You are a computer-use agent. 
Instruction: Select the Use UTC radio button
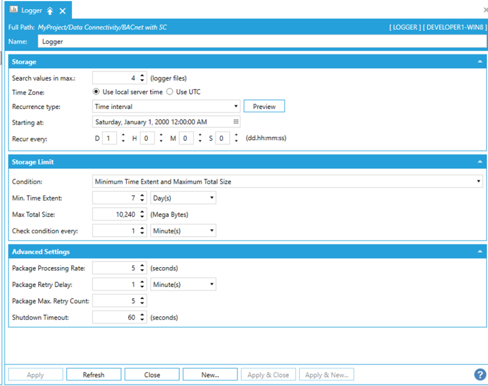pos(170,92)
